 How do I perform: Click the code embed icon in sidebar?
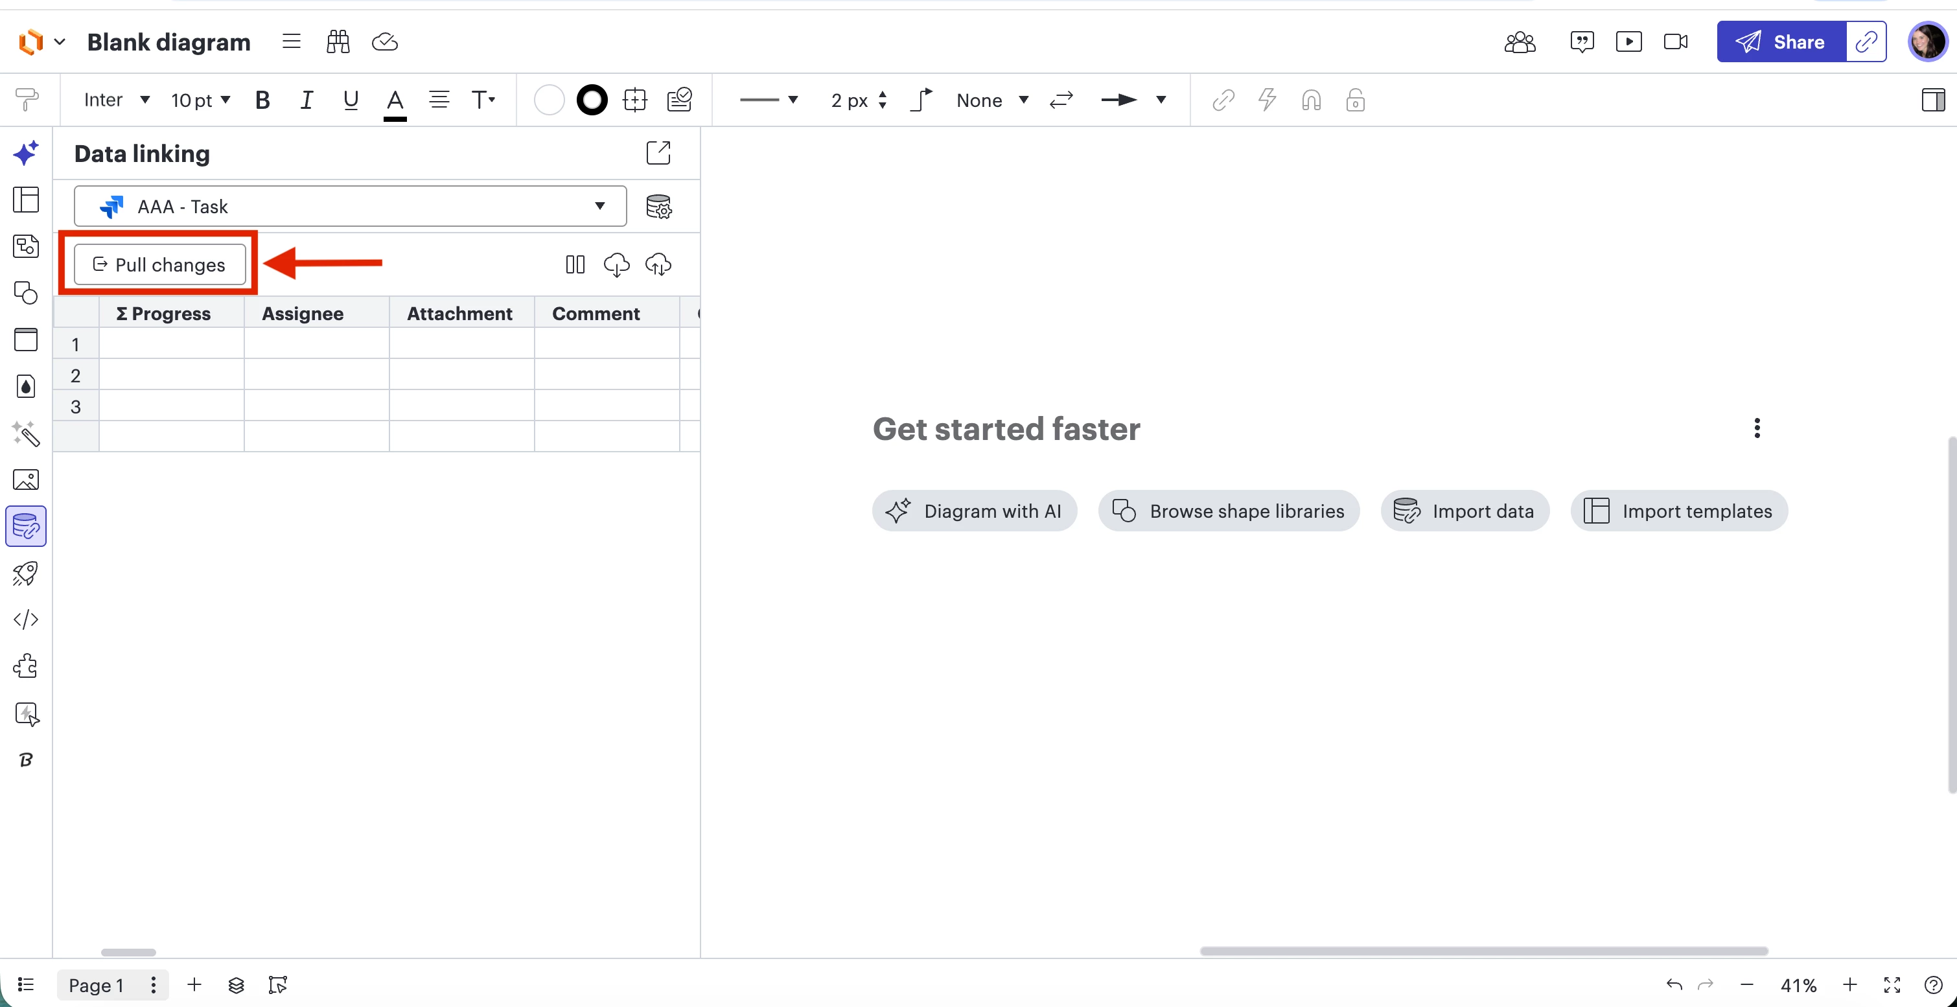(x=26, y=619)
